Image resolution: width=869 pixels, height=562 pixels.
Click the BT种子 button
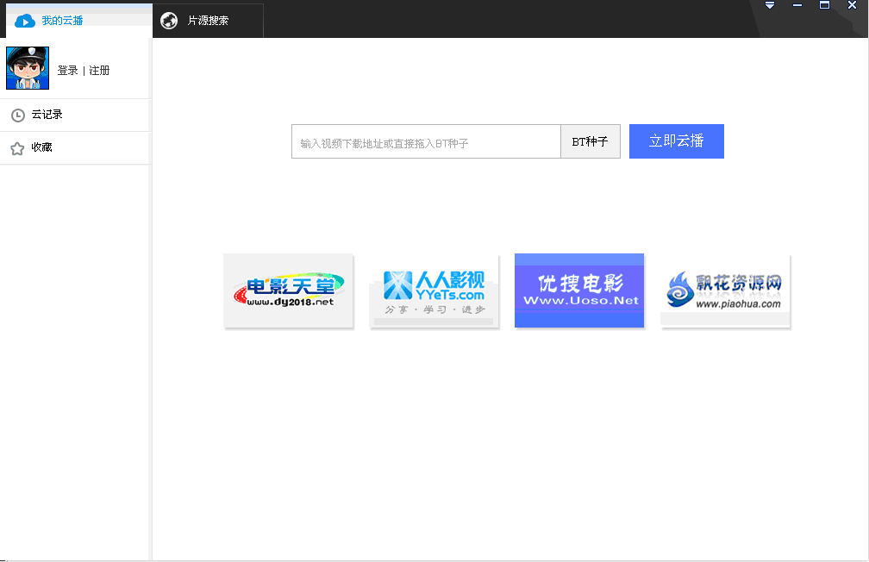click(590, 140)
